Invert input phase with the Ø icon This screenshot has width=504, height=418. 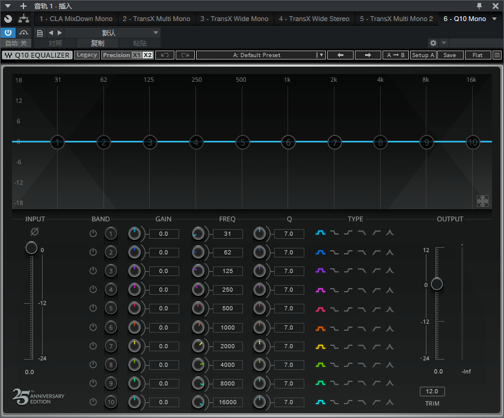pyautogui.click(x=35, y=232)
